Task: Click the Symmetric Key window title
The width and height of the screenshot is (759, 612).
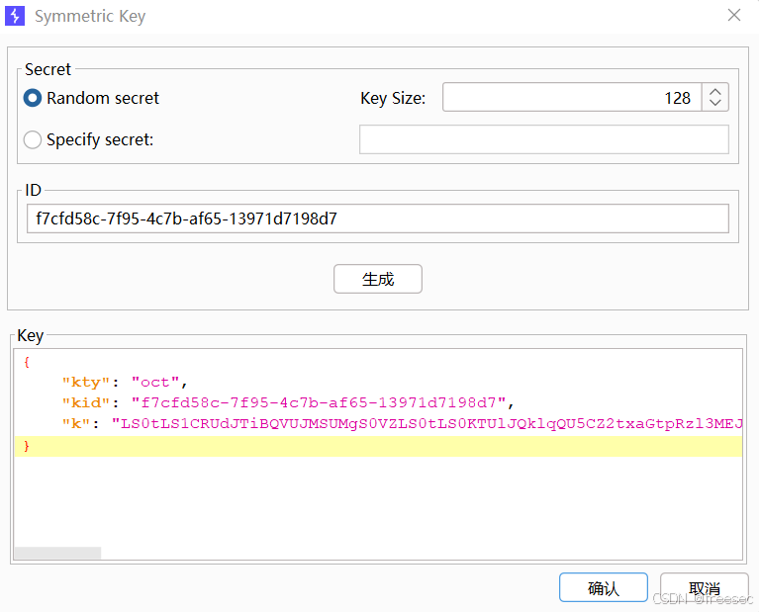Action: [x=90, y=16]
